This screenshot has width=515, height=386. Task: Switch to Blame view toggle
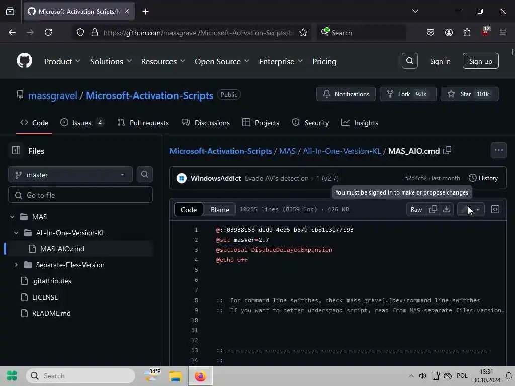pyautogui.click(x=220, y=210)
